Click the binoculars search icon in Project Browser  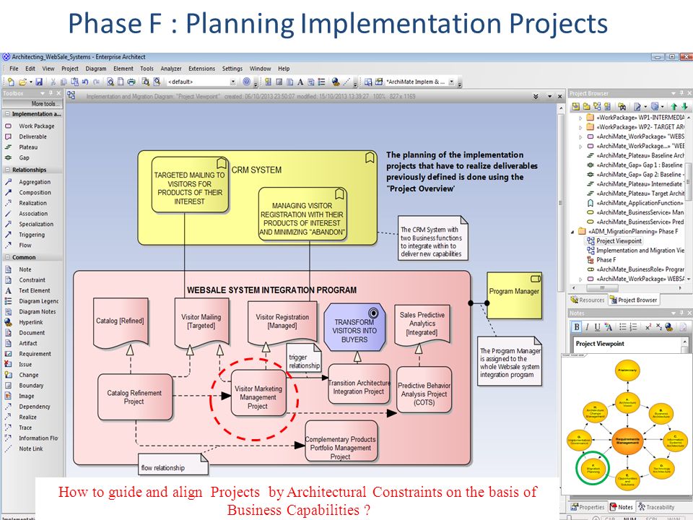tap(622, 106)
